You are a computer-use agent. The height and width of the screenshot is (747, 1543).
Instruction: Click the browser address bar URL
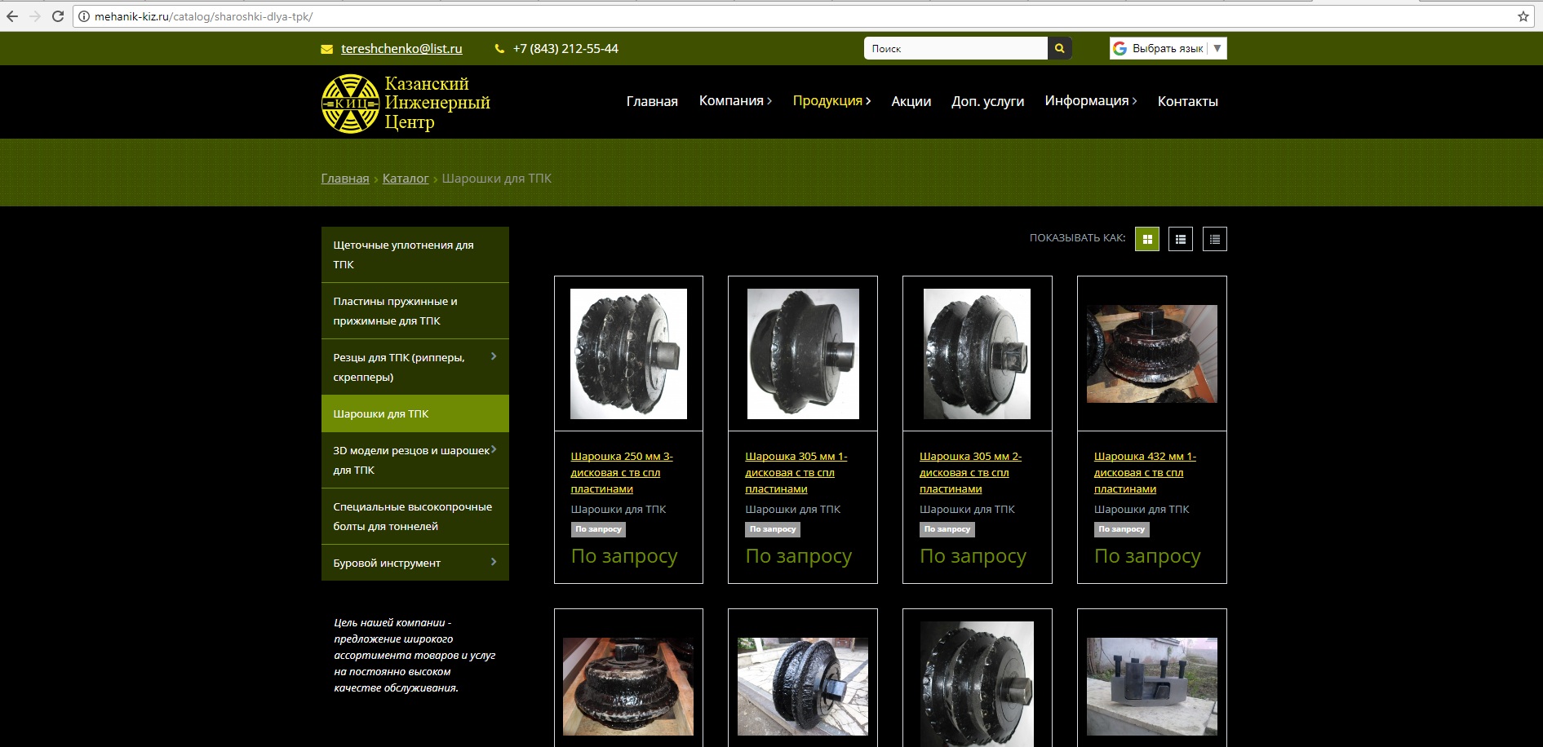[203, 16]
